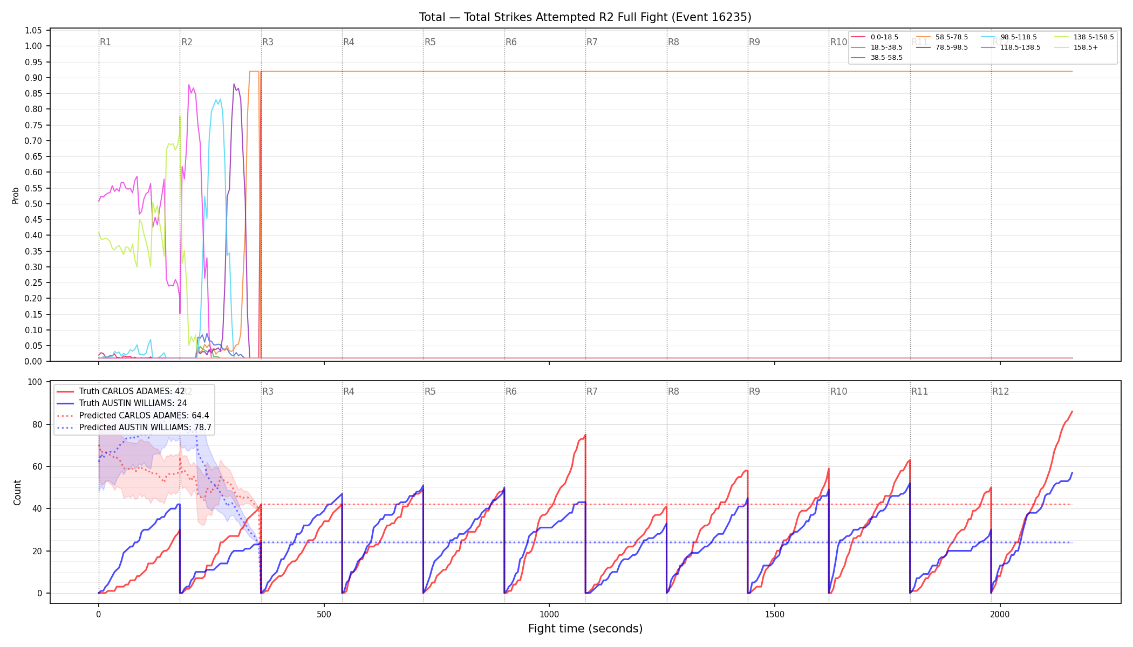Click the 38.5-58.5 blue legend entry

pyautogui.click(x=877, y=58)
